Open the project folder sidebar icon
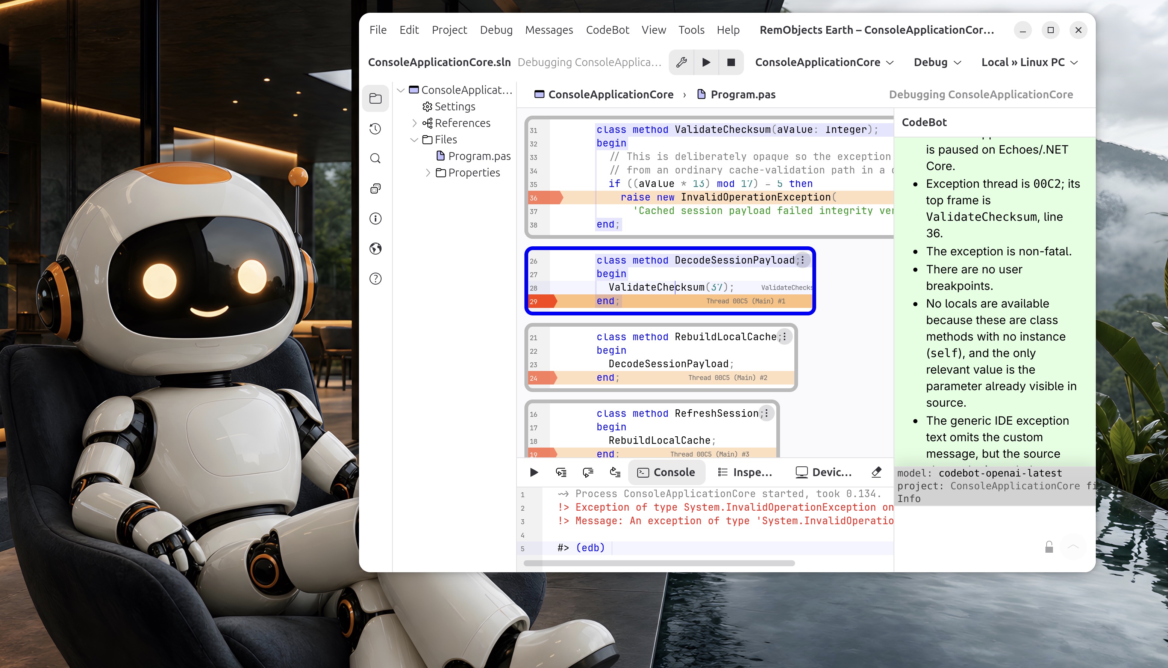The width and height of the screenshot is (1168, 668). coord(375,98)
